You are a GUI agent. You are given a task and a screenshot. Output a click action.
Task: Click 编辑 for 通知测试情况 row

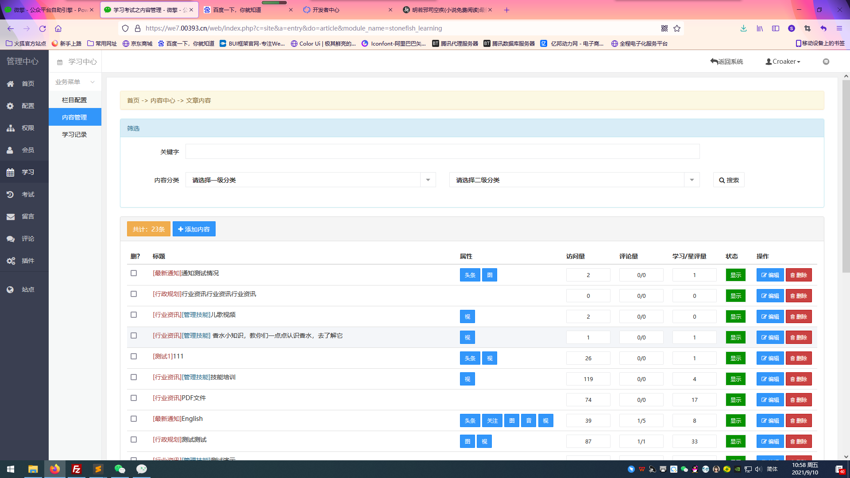coord(770,275)
